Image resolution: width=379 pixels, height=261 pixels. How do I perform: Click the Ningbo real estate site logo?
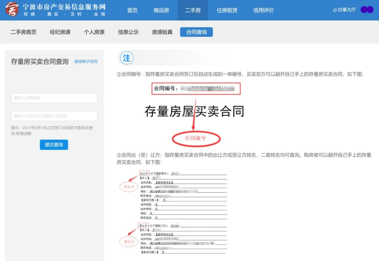[12, 9]
